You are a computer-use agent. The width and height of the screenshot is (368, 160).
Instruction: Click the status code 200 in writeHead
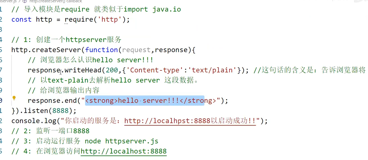tap(112, 70)
